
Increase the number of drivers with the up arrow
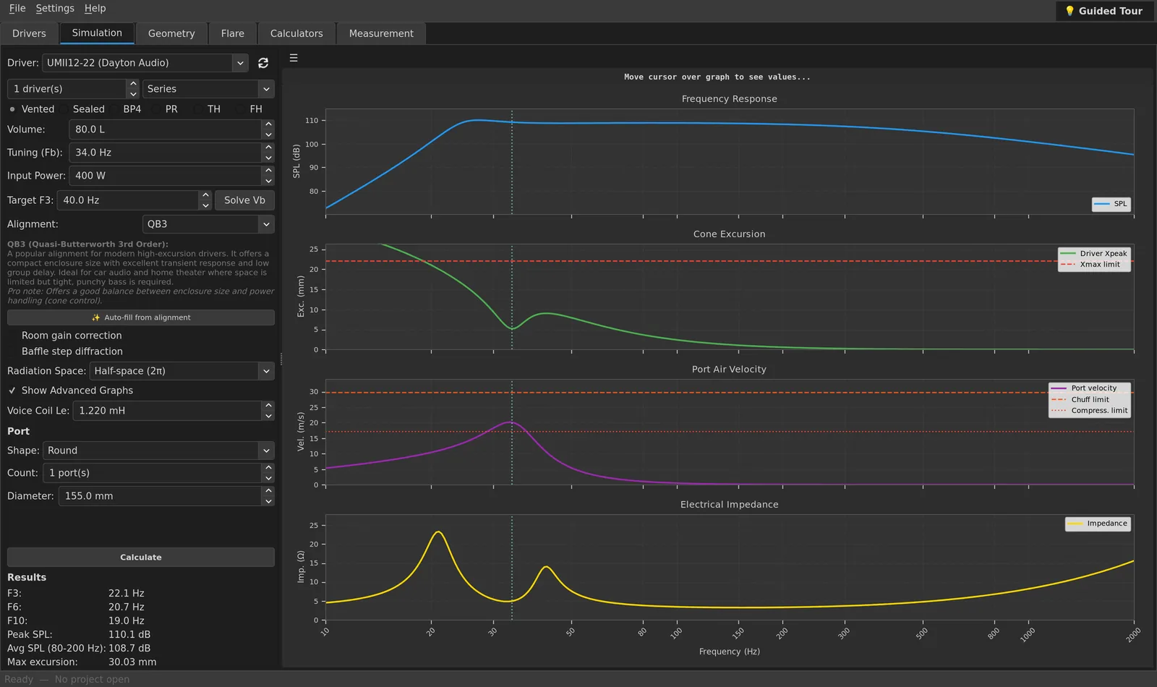pos(132,84)
